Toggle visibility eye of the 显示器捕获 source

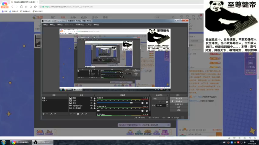click(x=91, y=108)
